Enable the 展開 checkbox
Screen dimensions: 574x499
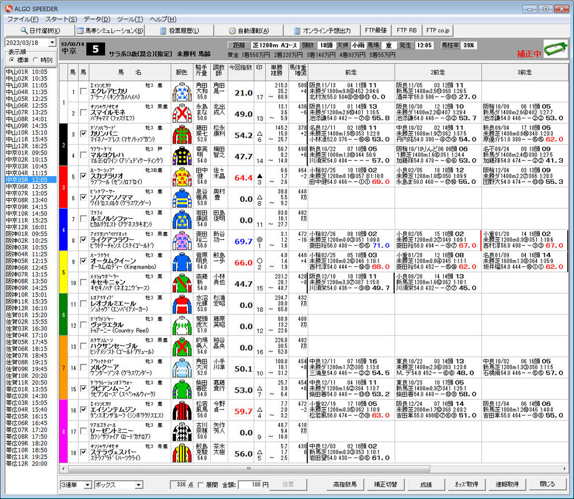201,485
